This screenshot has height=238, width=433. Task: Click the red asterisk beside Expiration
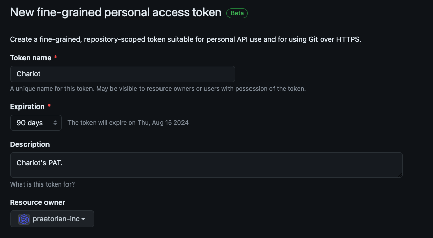point(49,106)
